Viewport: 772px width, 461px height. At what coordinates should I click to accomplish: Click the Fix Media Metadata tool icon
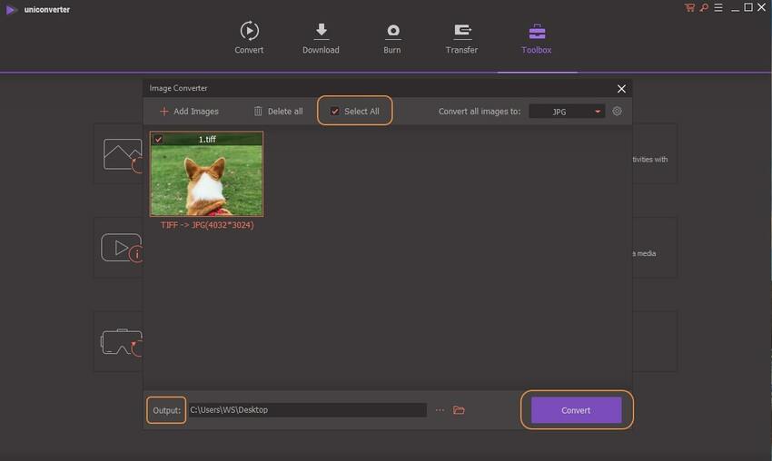pos(122,248)
